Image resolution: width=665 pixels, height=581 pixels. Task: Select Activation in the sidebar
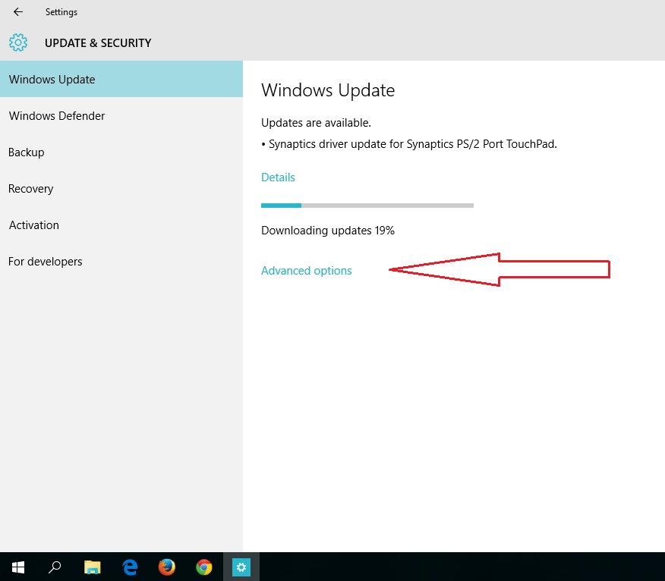coord(34,225)
